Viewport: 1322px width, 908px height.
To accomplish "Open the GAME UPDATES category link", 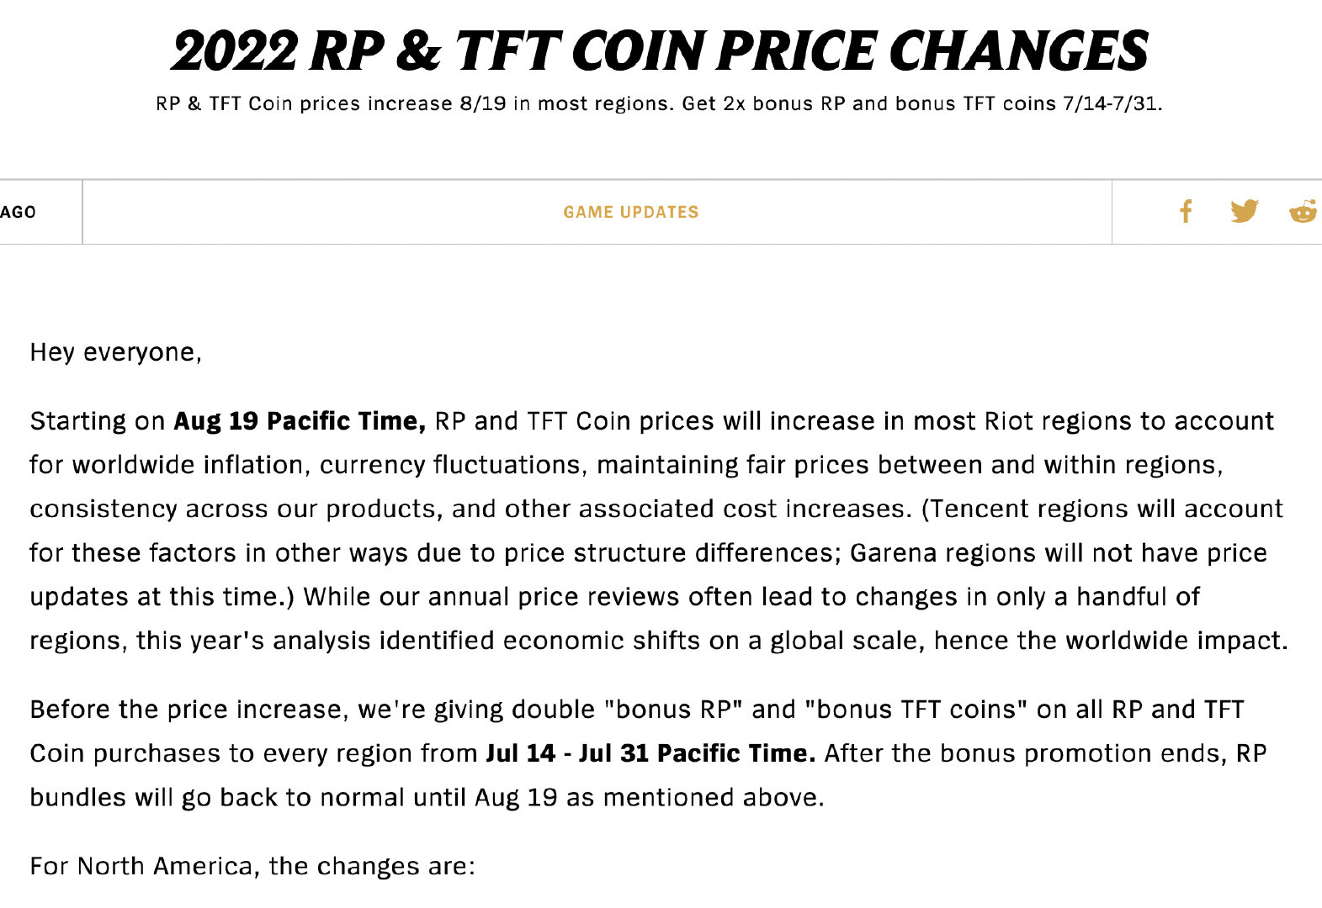I will pyautogui.click(x=630, y=212).
